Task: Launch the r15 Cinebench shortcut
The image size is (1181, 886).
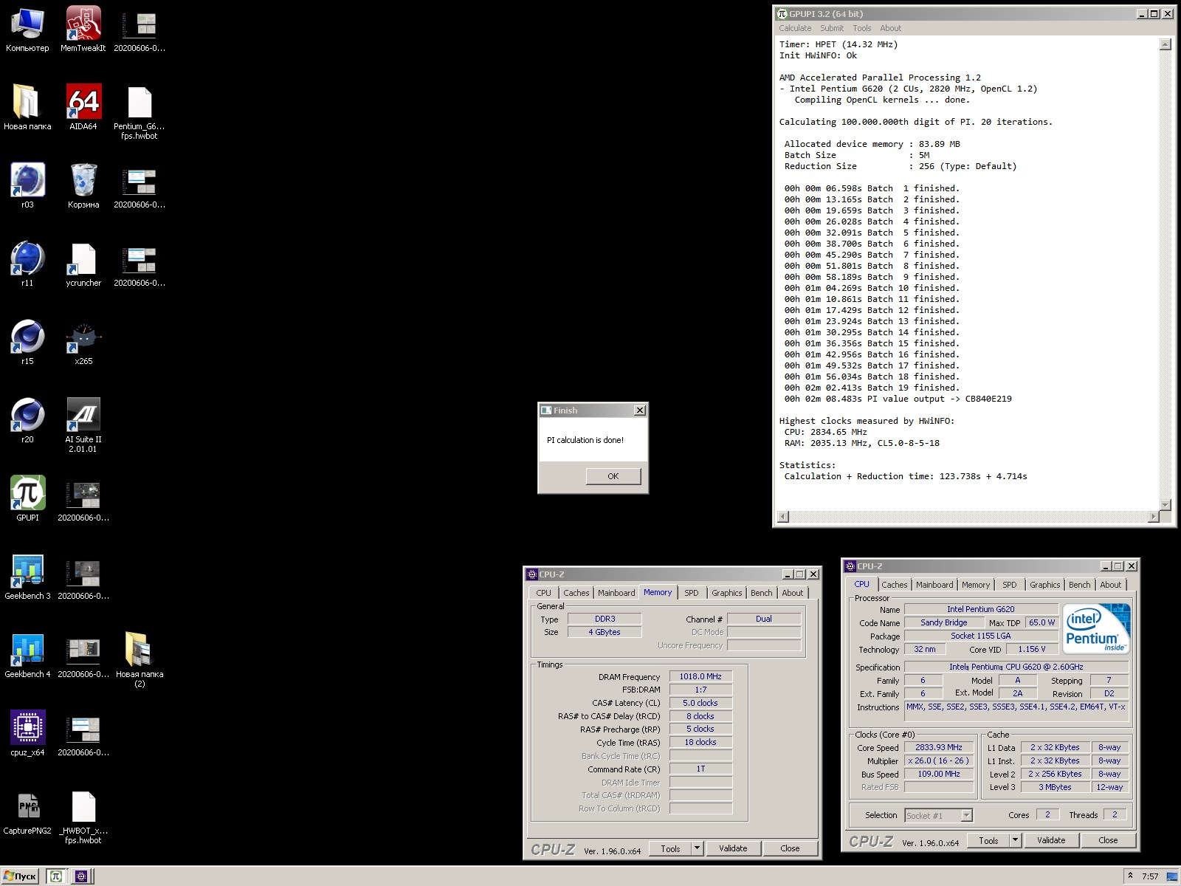Action: click(27, 343)
